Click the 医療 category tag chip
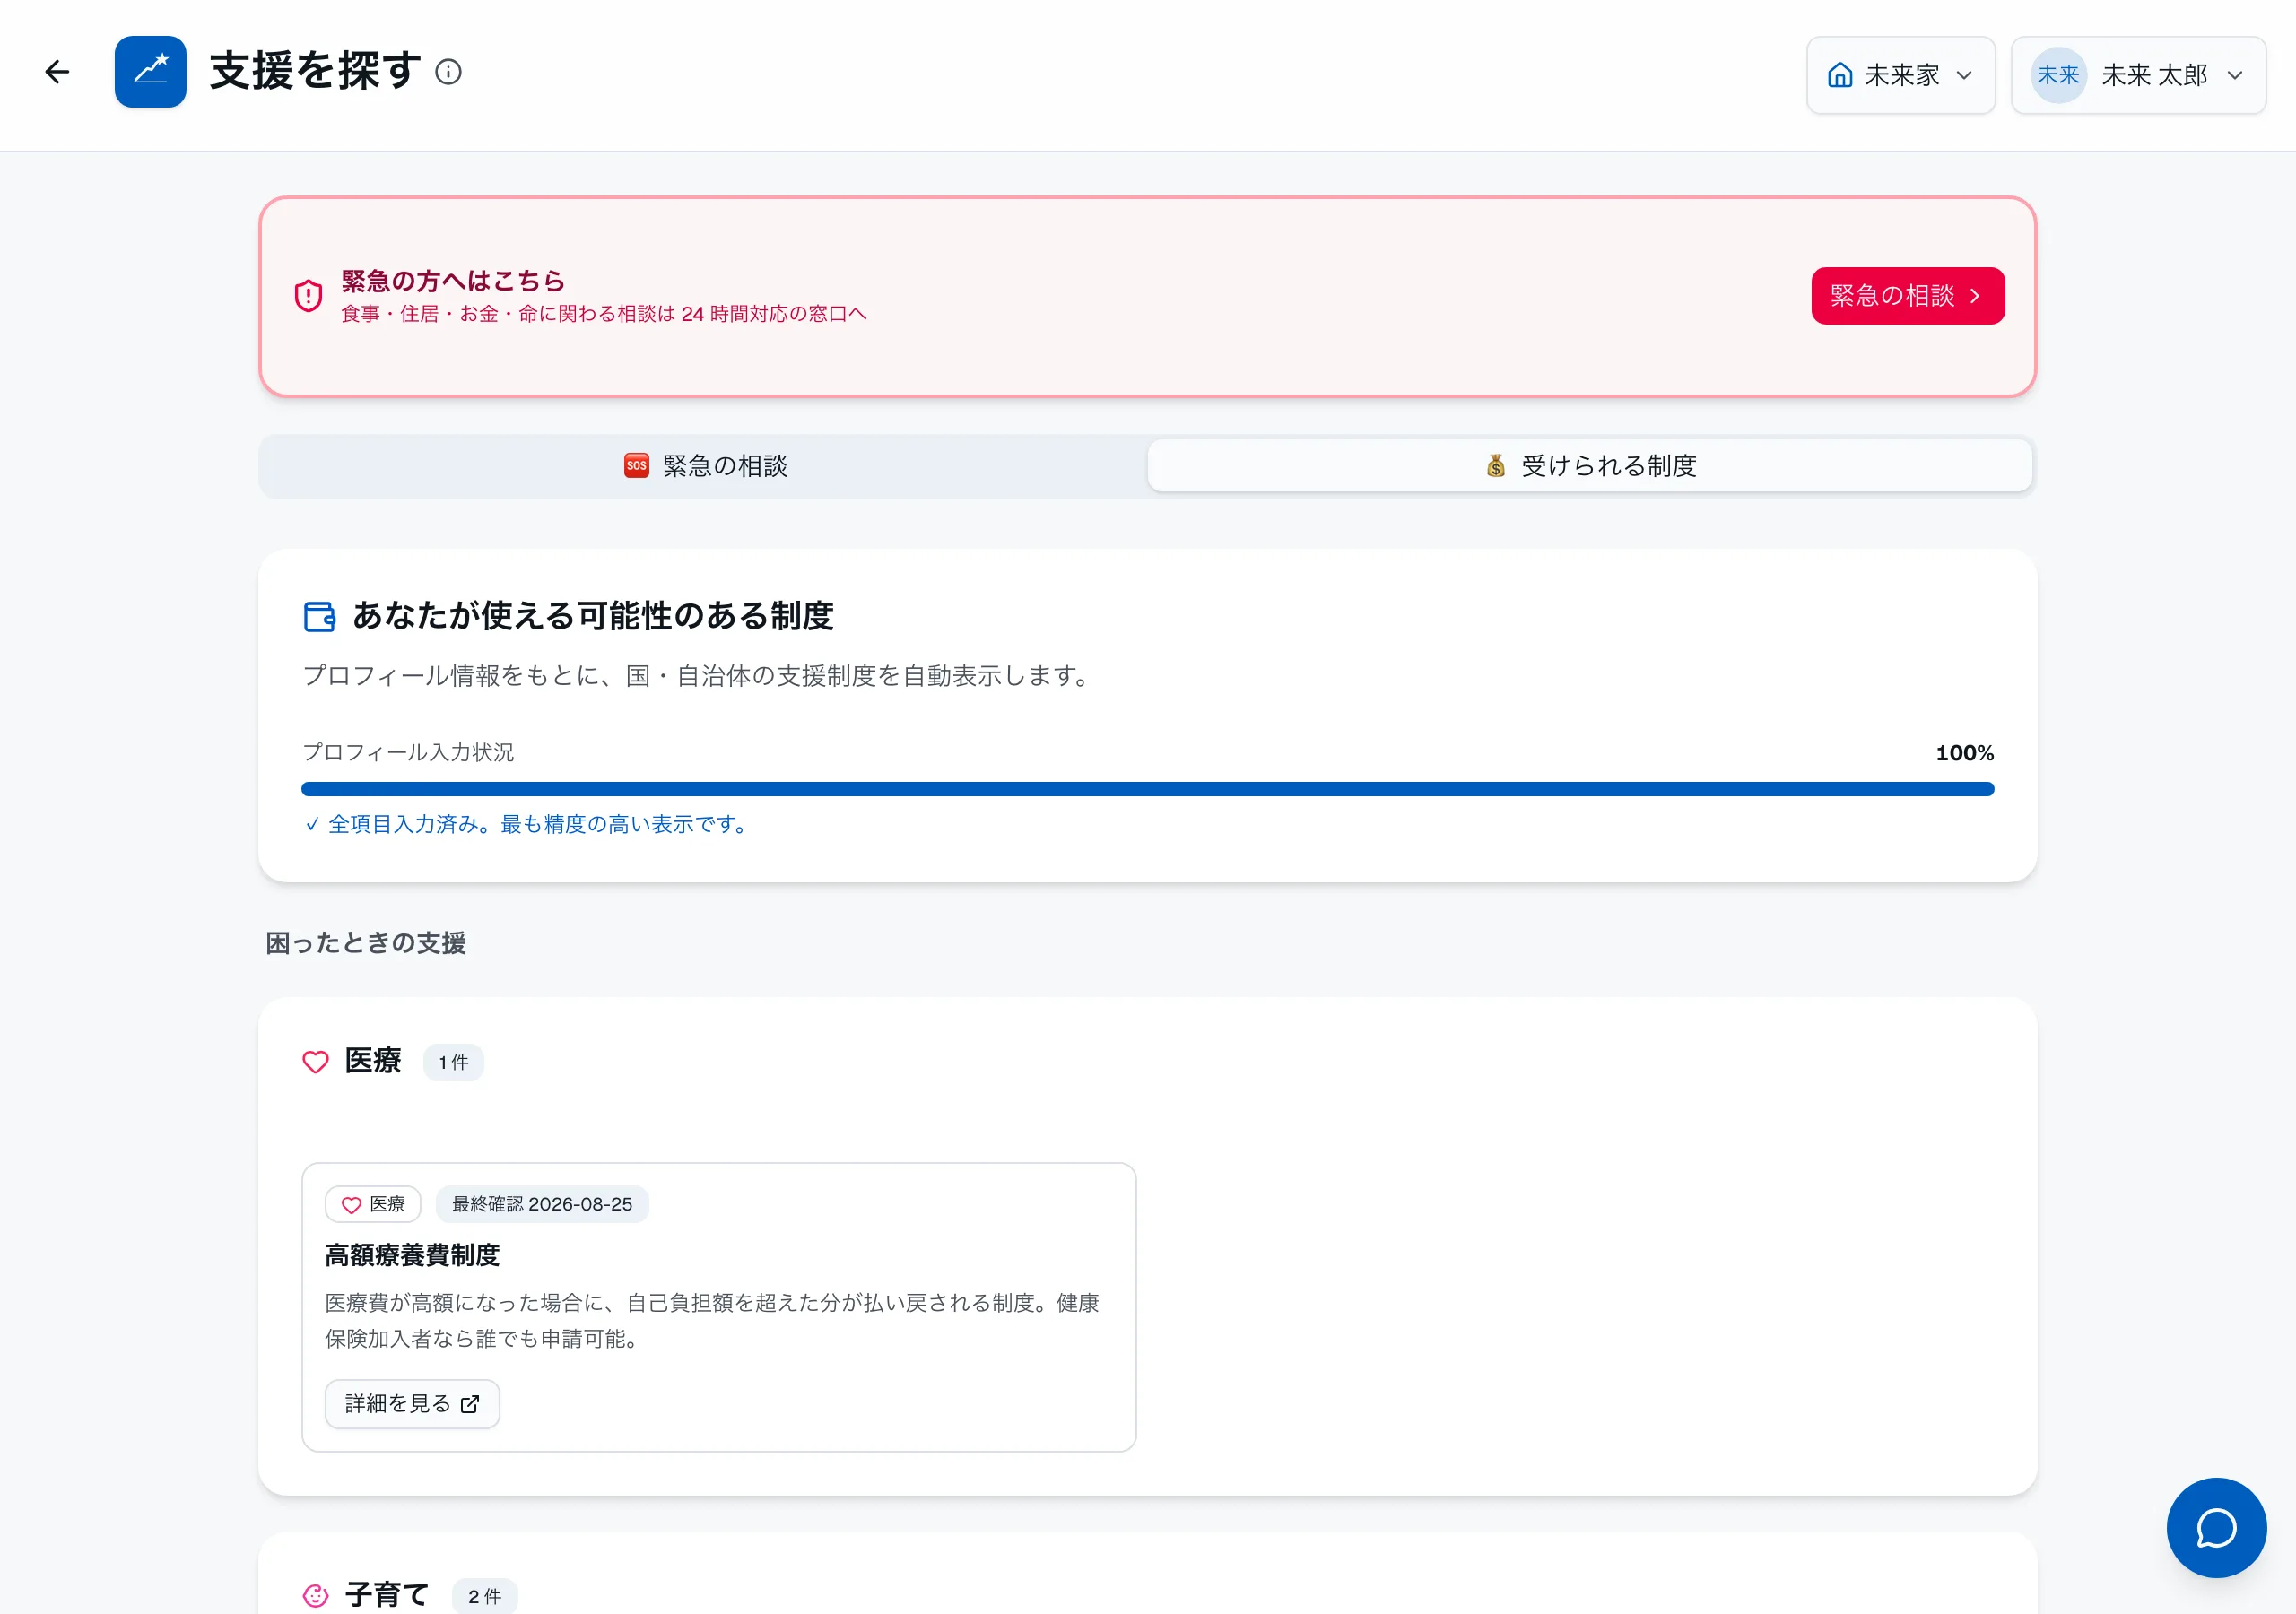2296x1614 pixels. [x=373, y=1204]
